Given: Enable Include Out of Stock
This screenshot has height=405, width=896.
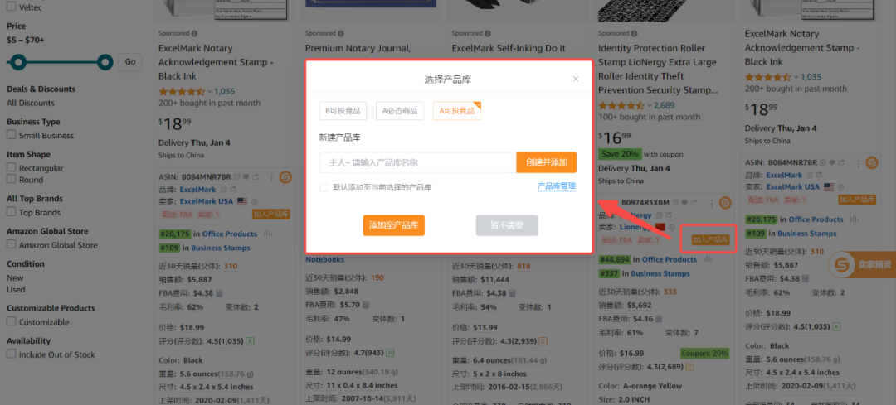Looking at the screenshot, I should point(12,354).
